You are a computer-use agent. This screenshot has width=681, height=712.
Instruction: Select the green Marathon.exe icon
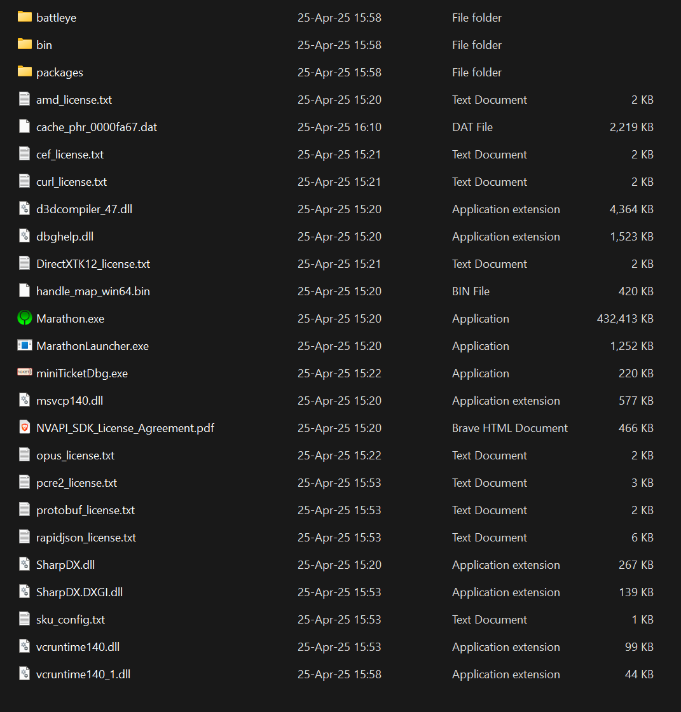[25, 318]
